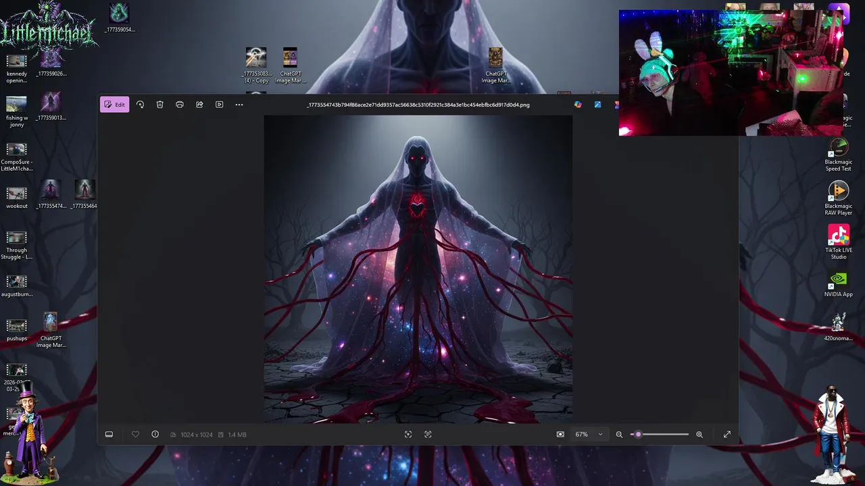Mark image as favorite with heart icon
This screenshot has width=865, height=486.
click(x=135, y=435)
